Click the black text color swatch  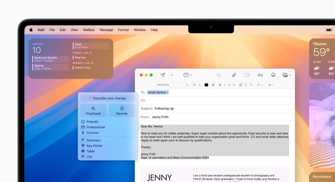tap(206, 85)
